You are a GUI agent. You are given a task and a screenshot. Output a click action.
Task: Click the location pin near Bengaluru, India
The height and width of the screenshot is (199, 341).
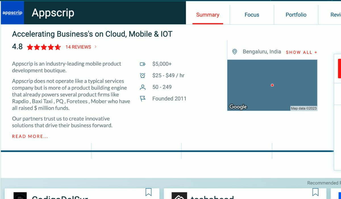tap(234, 52)
